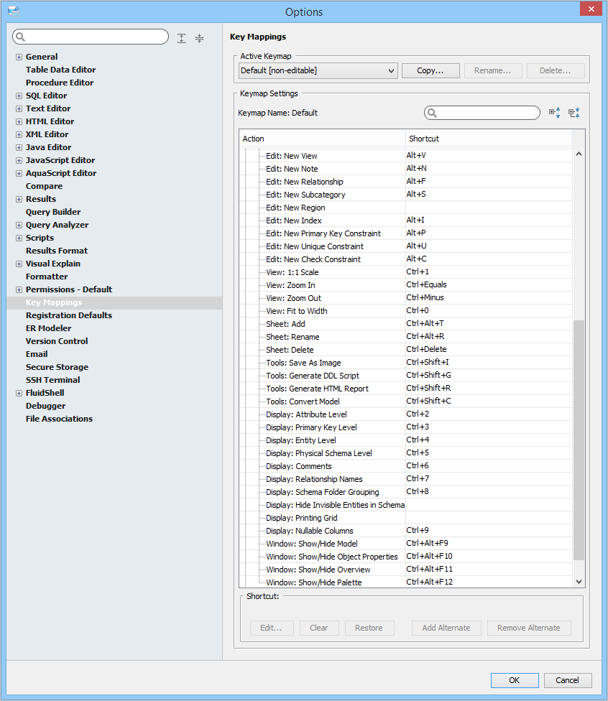This screenshot has width=608, height=701.
Task: Click the Restore shortcut button
Action: tap(369, 628)
